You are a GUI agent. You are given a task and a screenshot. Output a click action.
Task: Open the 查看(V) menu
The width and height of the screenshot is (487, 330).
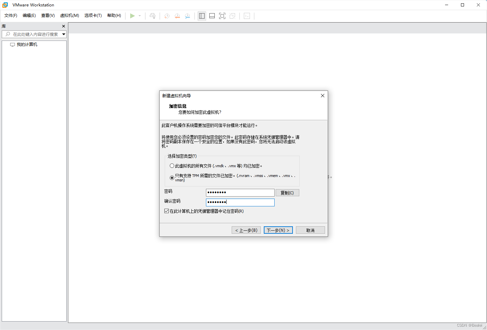tap(48, 16)
